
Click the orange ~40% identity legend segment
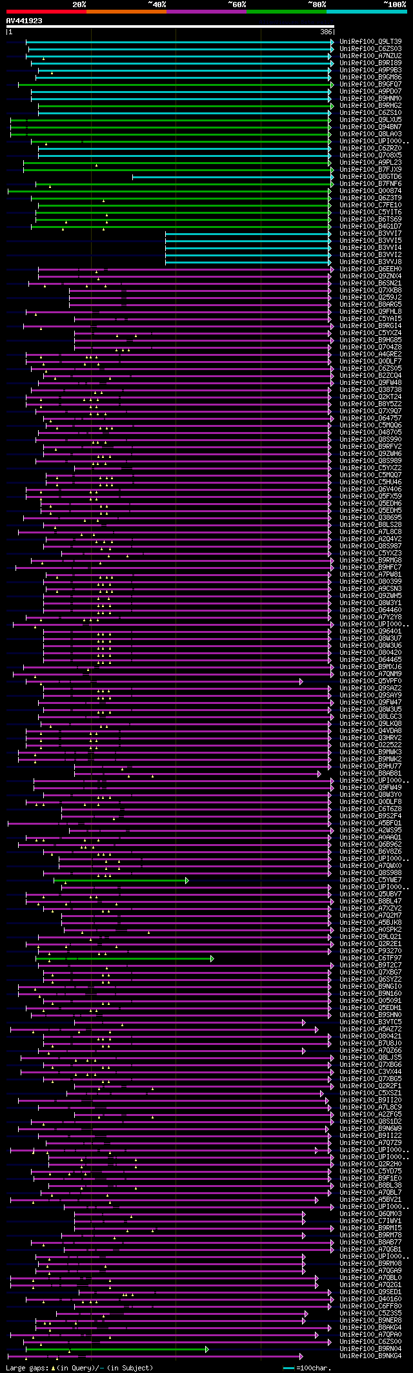(x=126, y=12)
